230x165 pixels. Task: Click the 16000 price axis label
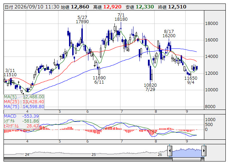coord(212,40)
